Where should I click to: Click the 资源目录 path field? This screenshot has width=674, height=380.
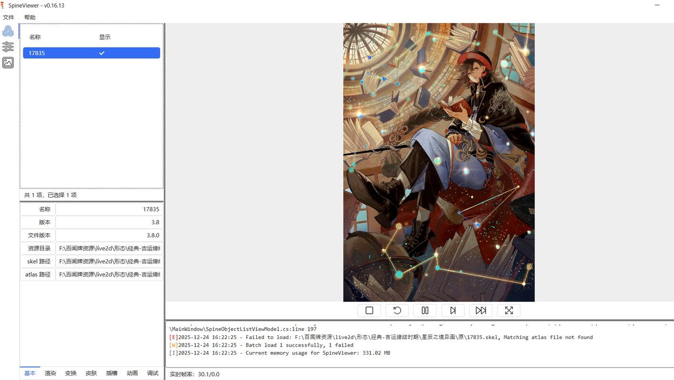[109, 248]
